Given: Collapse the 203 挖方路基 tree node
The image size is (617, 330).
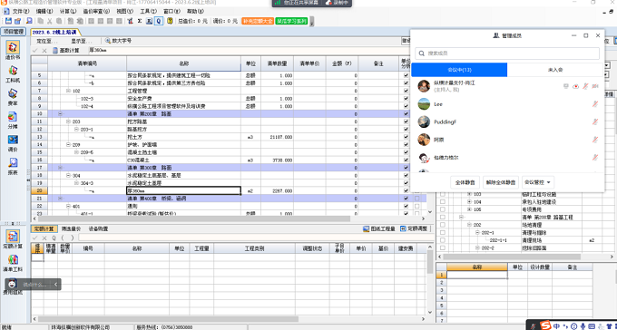Looking at the screenshot, I should [68, 121].
